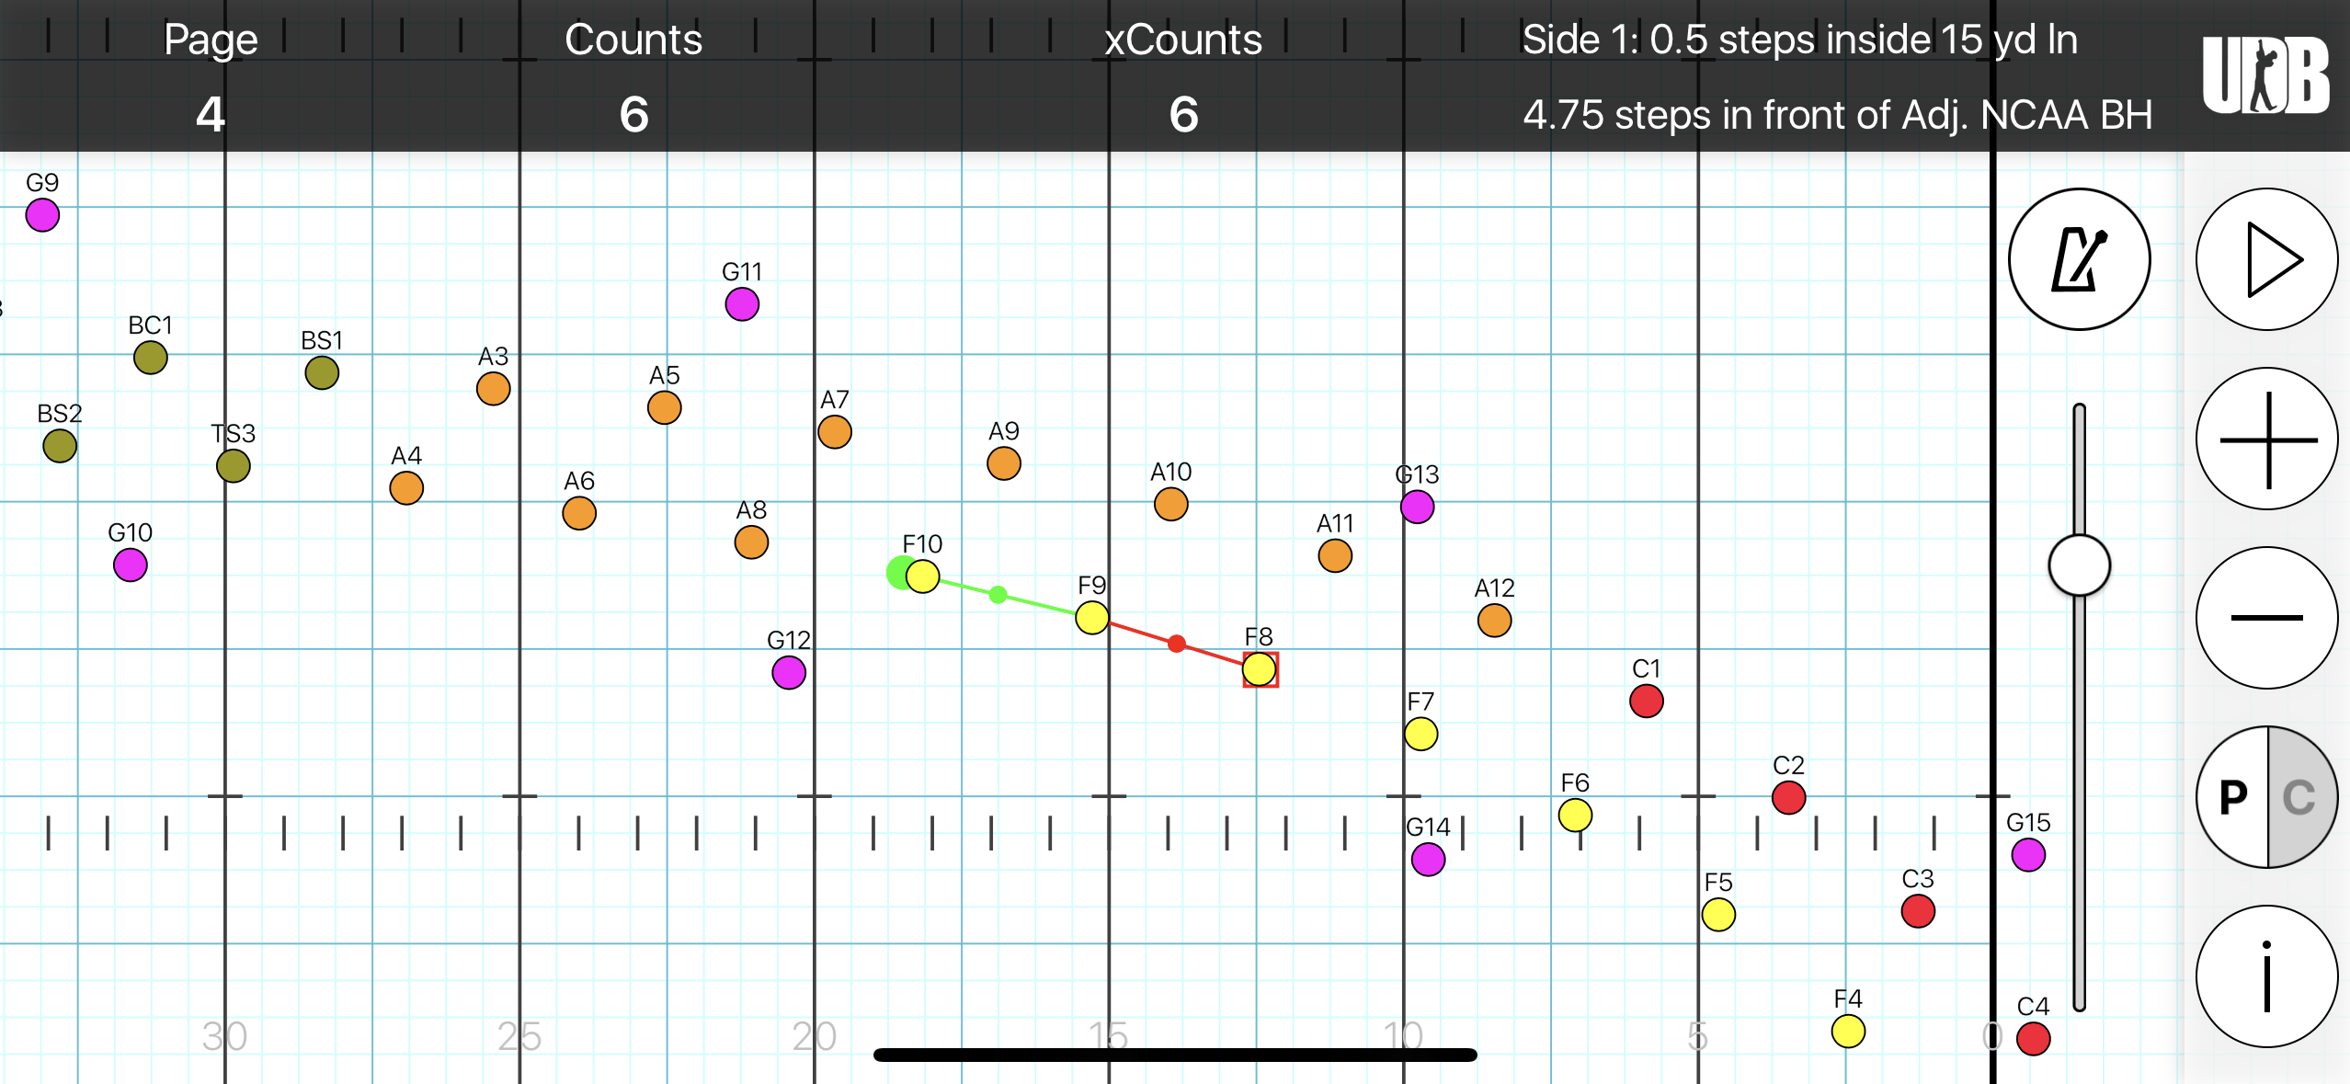Open the metronome settings
This screenshot has height=1084, width=2350.
tap(2079, 259)
